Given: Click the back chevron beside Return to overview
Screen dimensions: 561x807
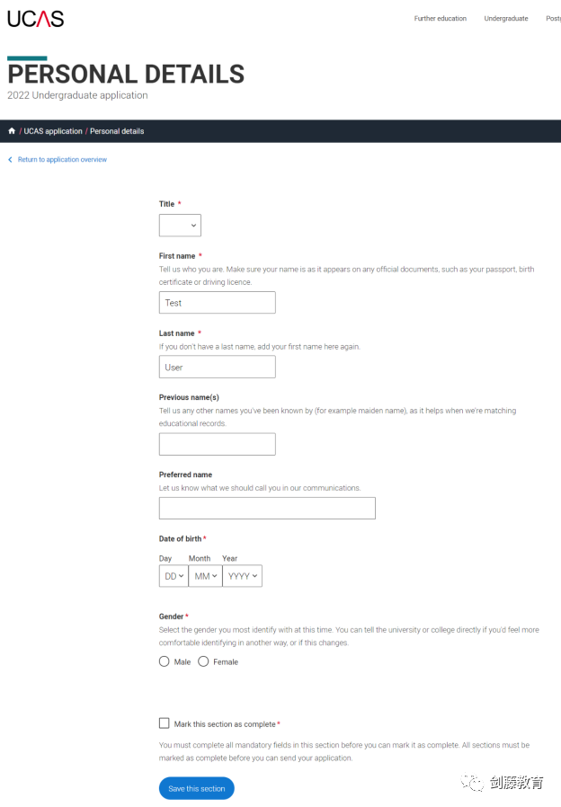Looking at the screenshot, I should (10, 160).
